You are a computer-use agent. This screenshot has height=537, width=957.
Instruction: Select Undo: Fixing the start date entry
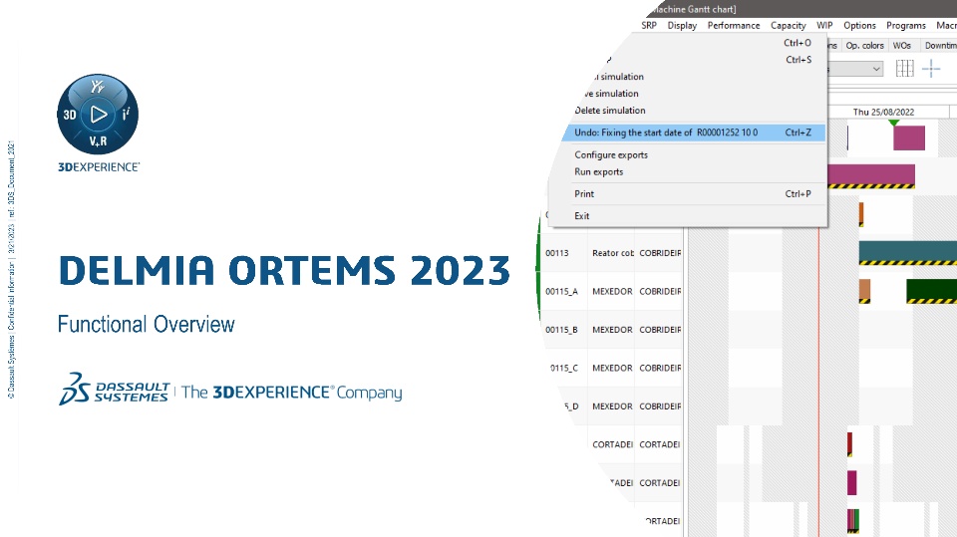point(694,133)
